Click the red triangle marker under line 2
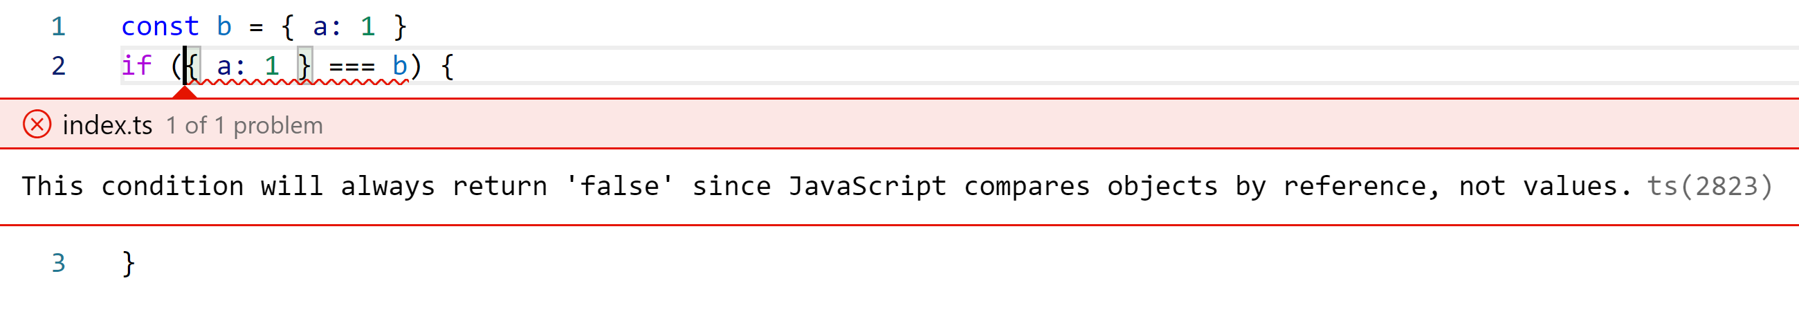 coord(184,91)
